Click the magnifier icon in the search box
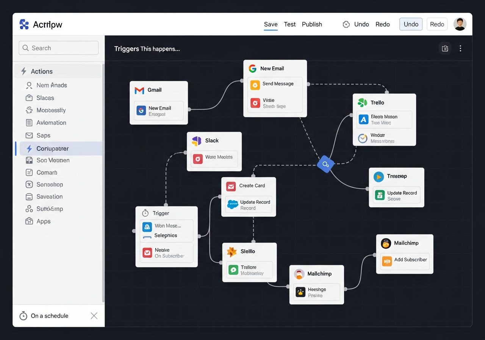Image resolution: width=485 pixels, height=340 pixels. coord(26,48)
